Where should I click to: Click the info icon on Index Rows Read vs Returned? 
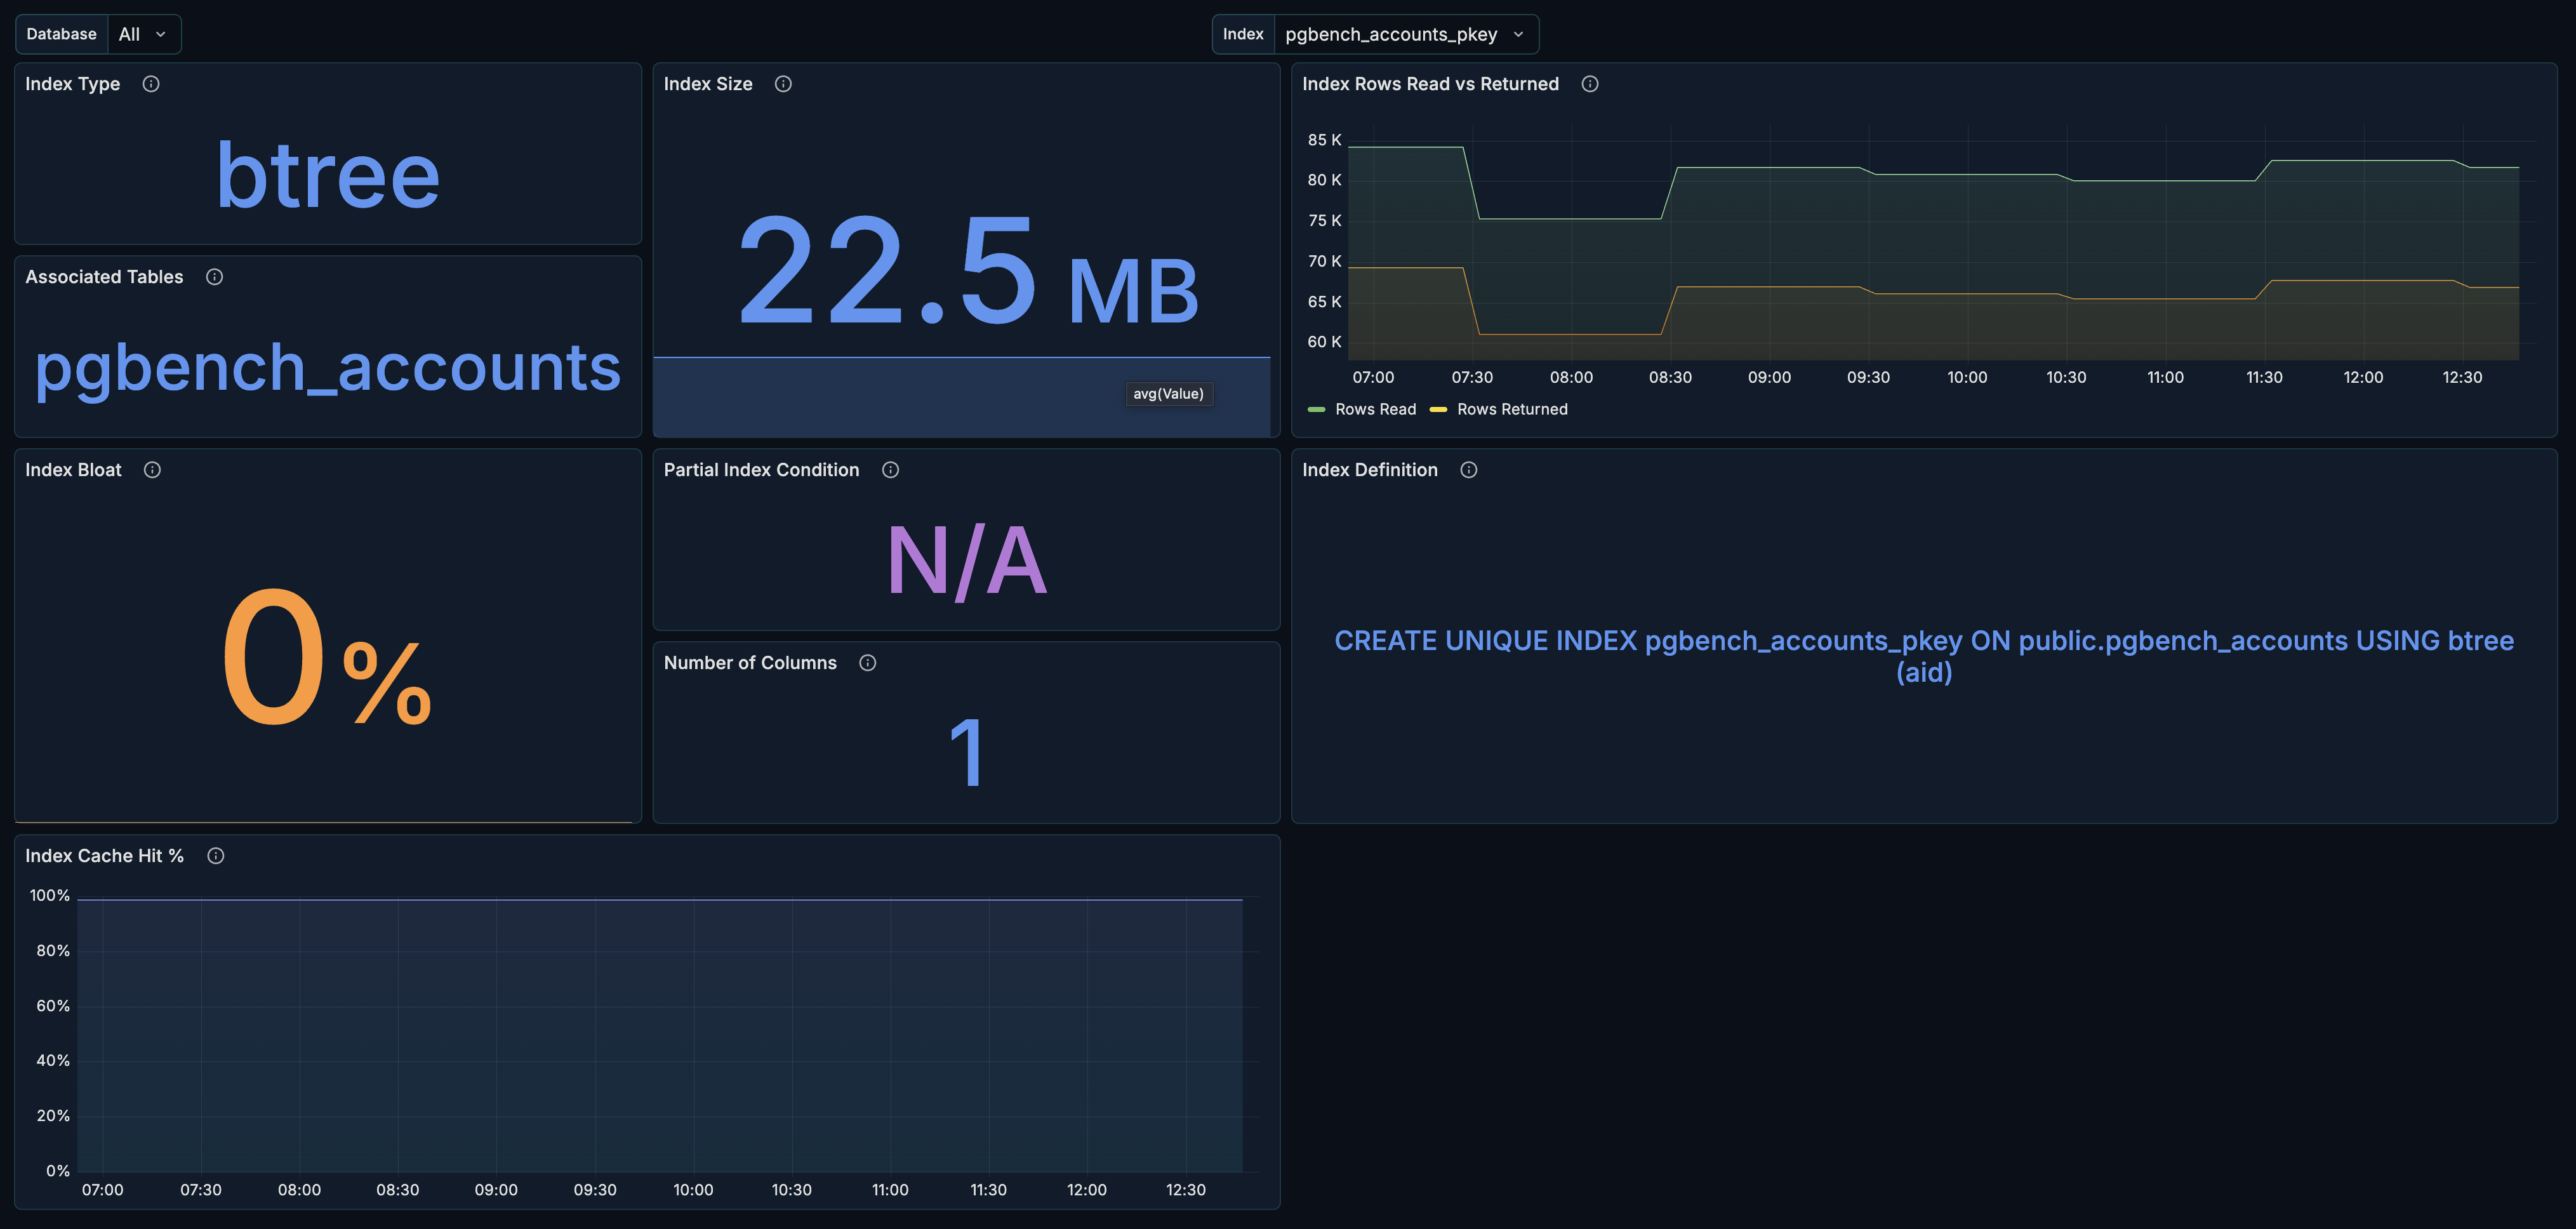[x=1590, y=84]
